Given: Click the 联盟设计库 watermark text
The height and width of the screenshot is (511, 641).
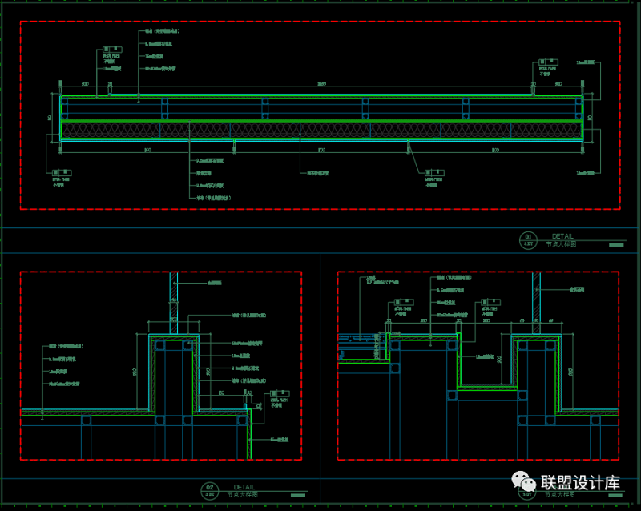Looking at the screenshot, I should tap(581, 483).
